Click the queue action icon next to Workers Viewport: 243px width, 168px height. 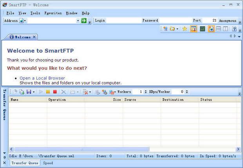pyautogui.click(x=112, y=92)
